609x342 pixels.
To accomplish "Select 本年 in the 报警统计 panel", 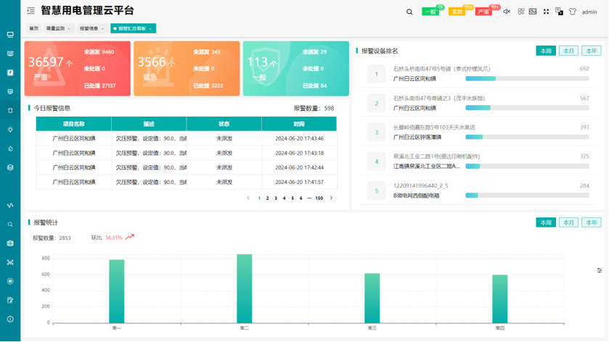I will (592, 222).
